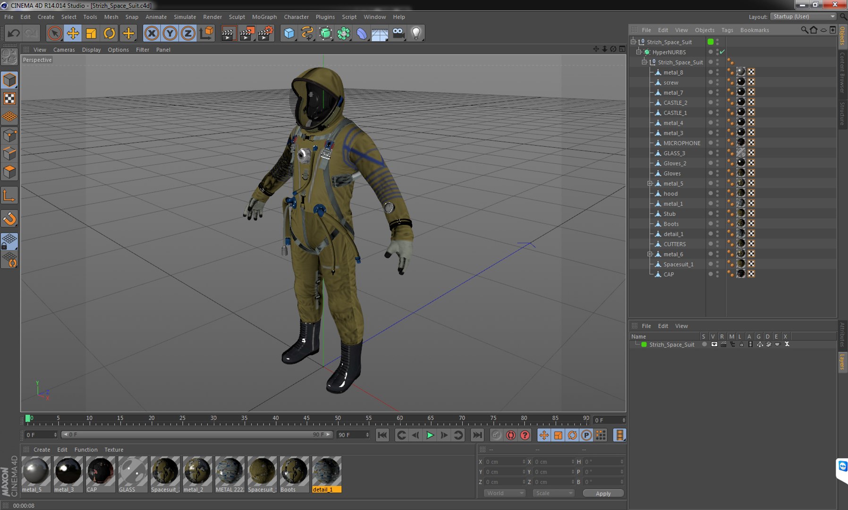
Task: Jump to end of animation
Action: (477, 435)
